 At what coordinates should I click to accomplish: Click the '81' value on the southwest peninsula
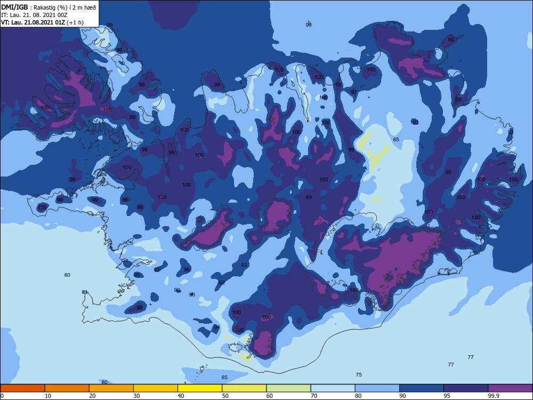tap(85, 292)
